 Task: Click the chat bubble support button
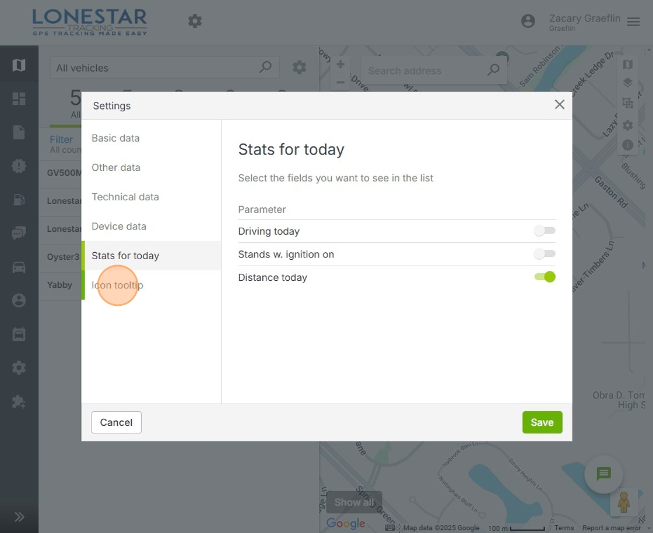[x=603, y=474]
